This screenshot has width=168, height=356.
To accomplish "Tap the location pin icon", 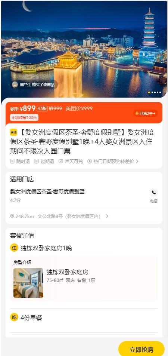I will click(12, 216).
